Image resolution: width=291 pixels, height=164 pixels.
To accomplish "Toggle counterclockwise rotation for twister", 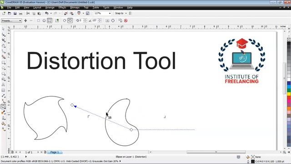I will coord(70,20).
